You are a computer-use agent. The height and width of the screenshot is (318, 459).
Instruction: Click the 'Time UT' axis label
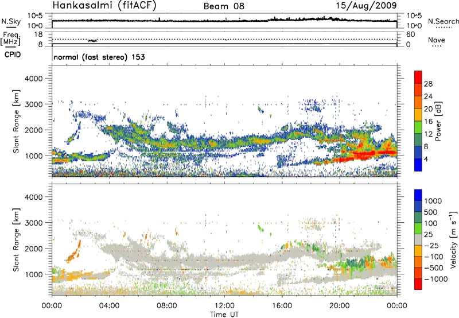coord(224,315)
